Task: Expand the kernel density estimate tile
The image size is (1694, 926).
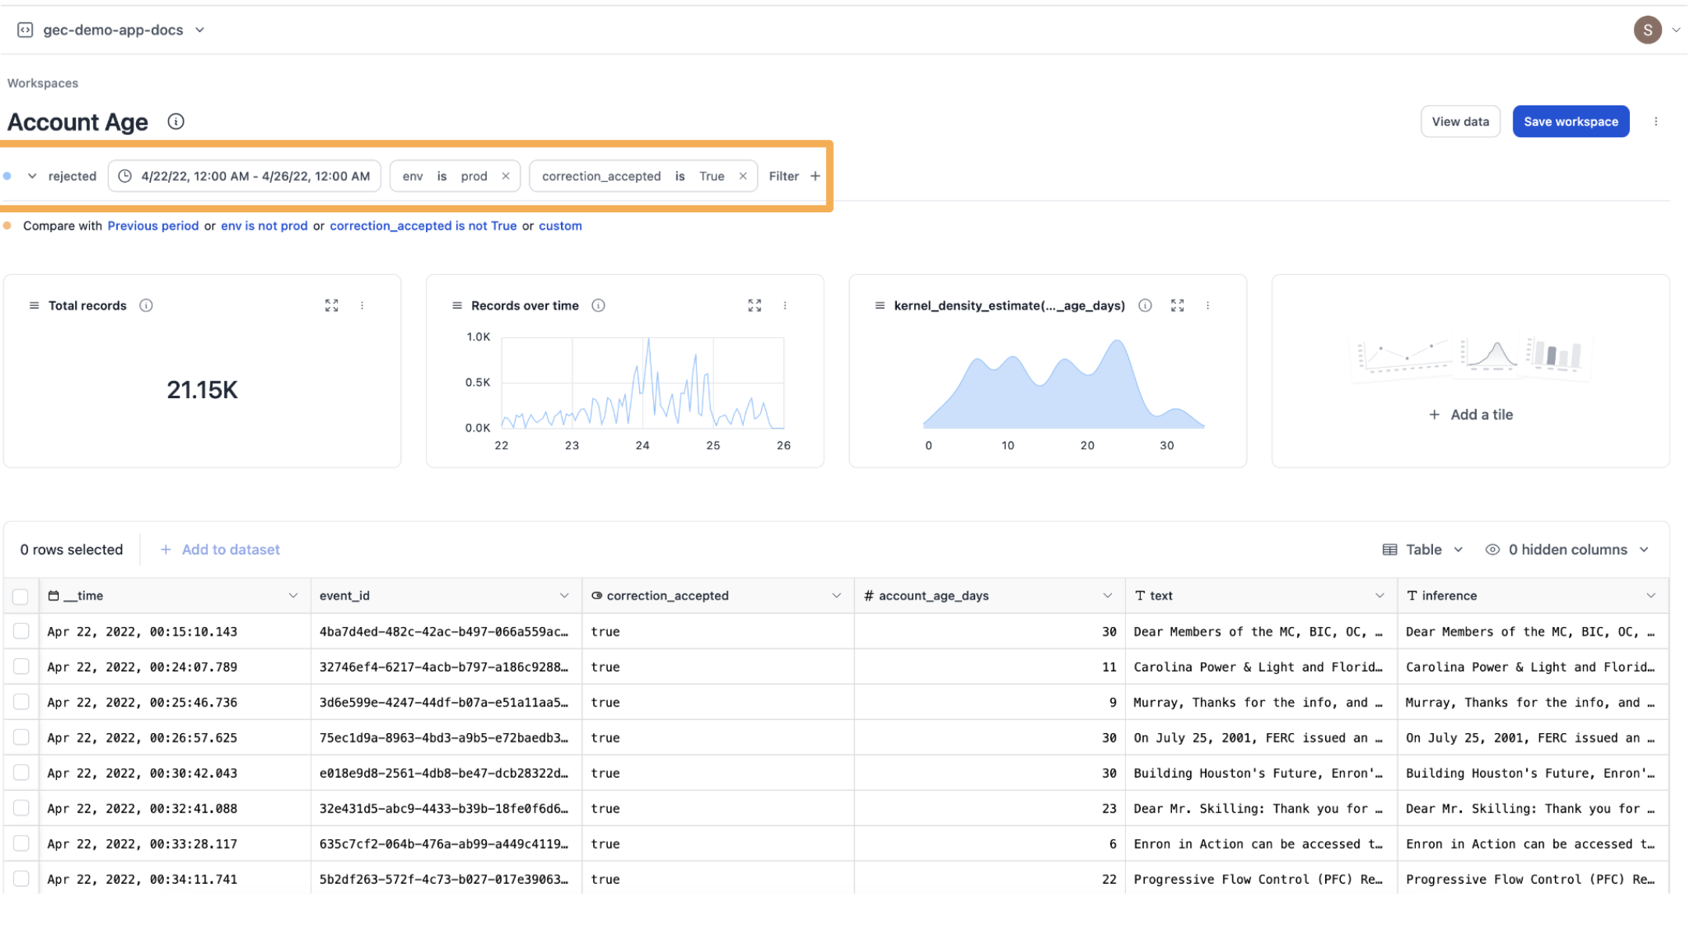Action: 1177,305
